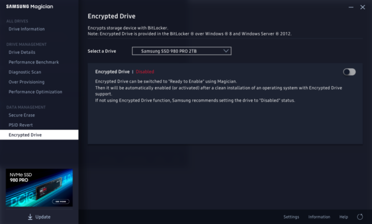Click the Update download arrow icon
Screen dimensions: 372x224
pos(30,217)
